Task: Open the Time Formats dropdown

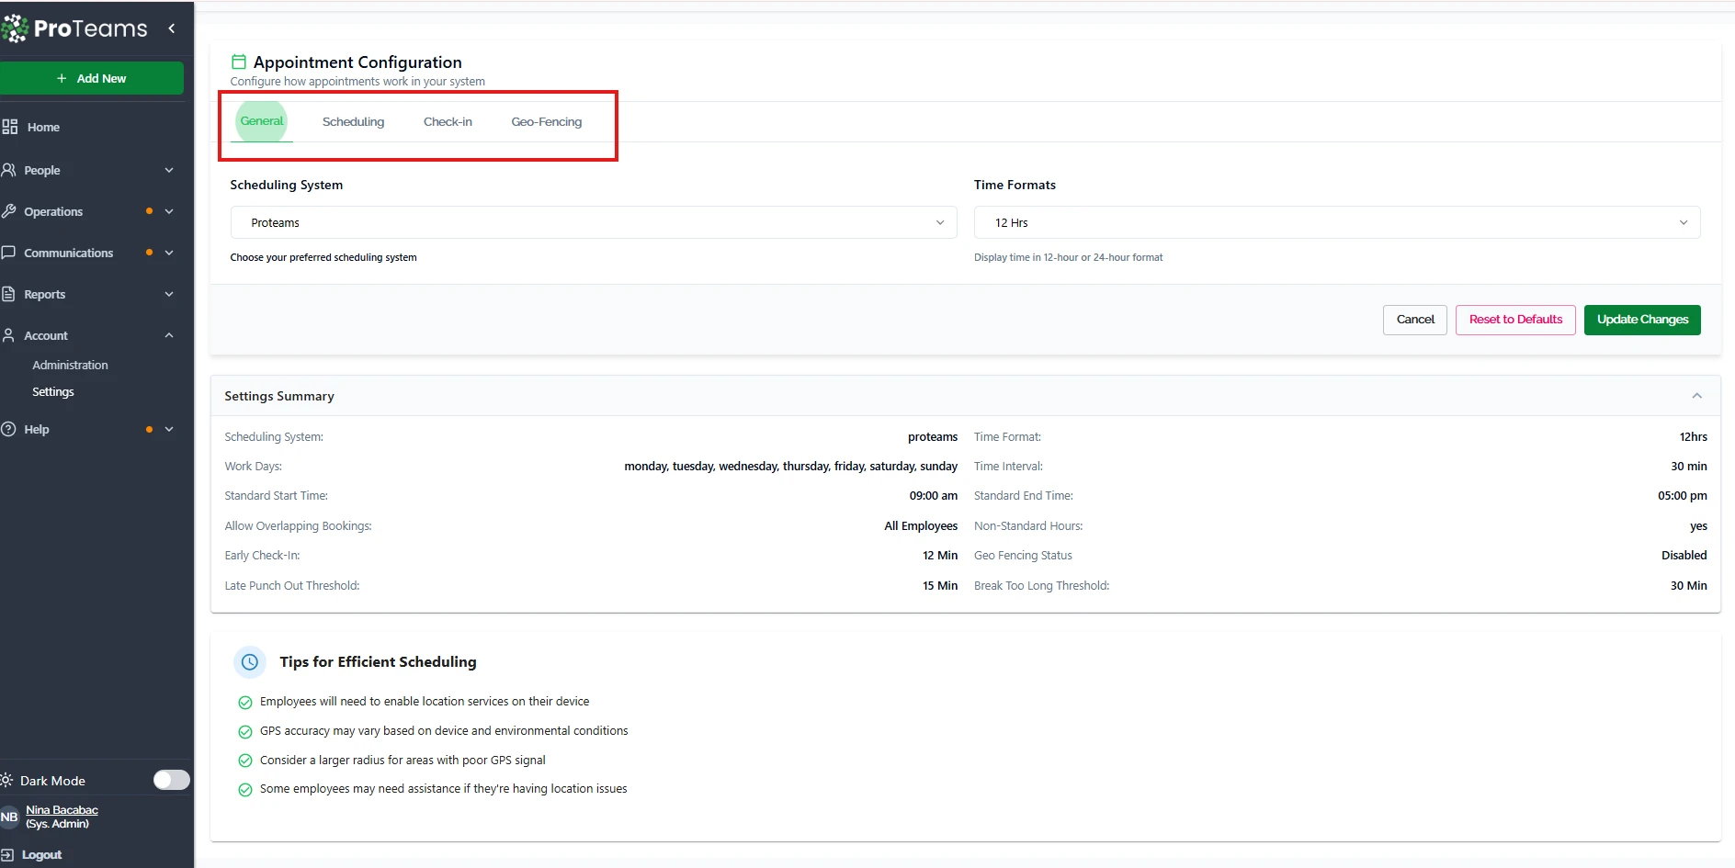Action: point(1336,222)
